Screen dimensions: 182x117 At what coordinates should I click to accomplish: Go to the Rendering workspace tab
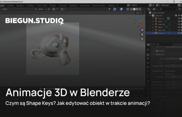73,5
